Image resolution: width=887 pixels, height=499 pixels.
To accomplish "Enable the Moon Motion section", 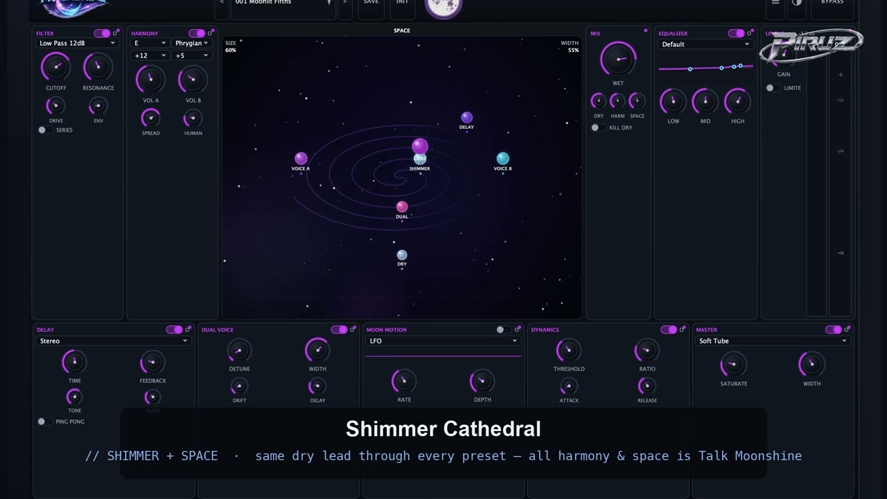I will pos(504,330).
